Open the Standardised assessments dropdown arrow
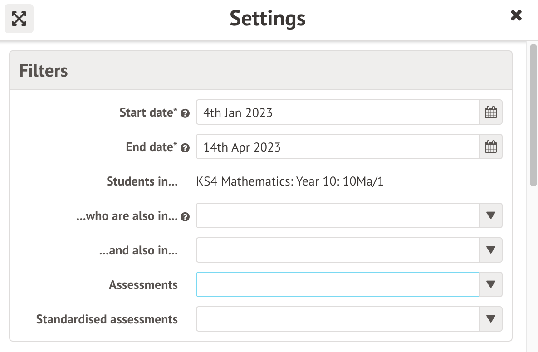This screenshot has height=352, width=538. click(490, 319)
